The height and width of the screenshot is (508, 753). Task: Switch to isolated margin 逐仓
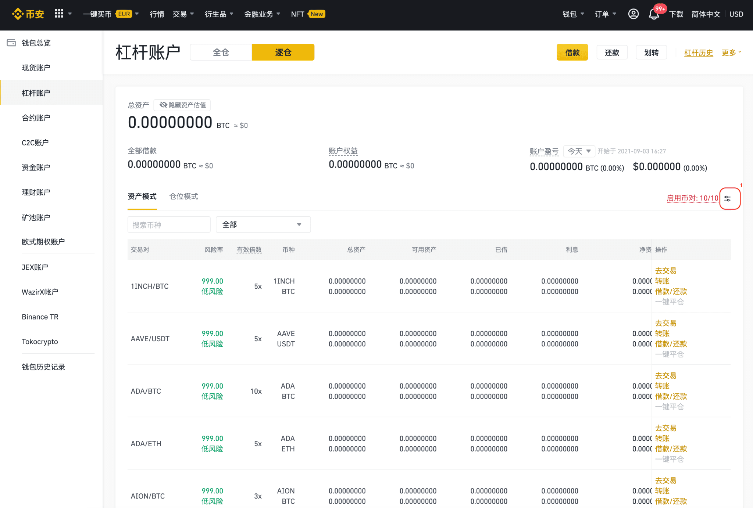(x=283, y=52)
